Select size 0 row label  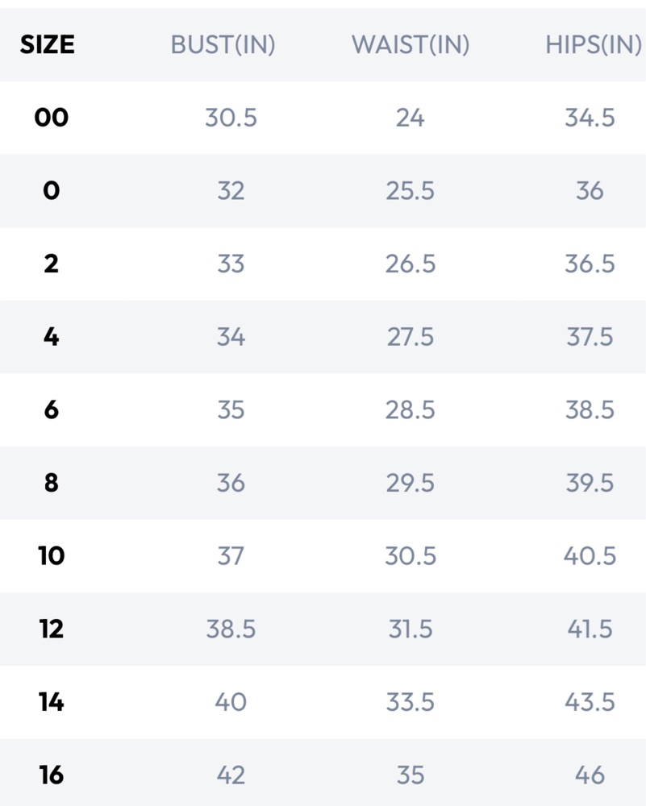(x=52, y=191)
